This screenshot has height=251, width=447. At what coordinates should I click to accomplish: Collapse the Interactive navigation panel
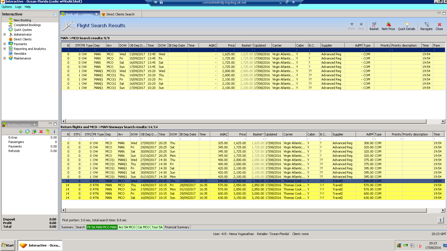point(55,14)
